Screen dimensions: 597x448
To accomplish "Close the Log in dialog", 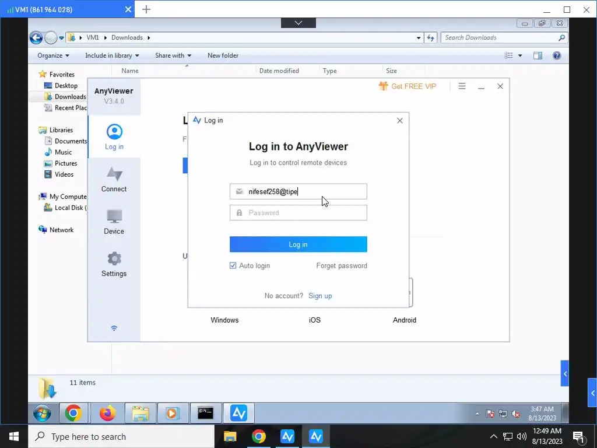I will click(x=400, y=121).
